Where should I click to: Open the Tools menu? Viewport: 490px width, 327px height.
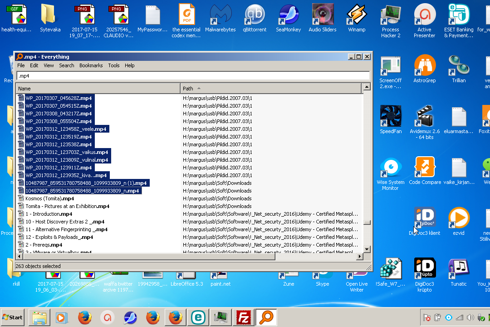pyautogui.click(x=114, y=65)
